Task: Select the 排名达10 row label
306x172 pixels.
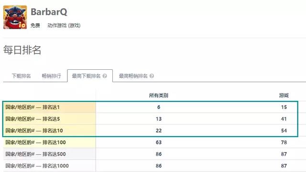Action: 34,130
